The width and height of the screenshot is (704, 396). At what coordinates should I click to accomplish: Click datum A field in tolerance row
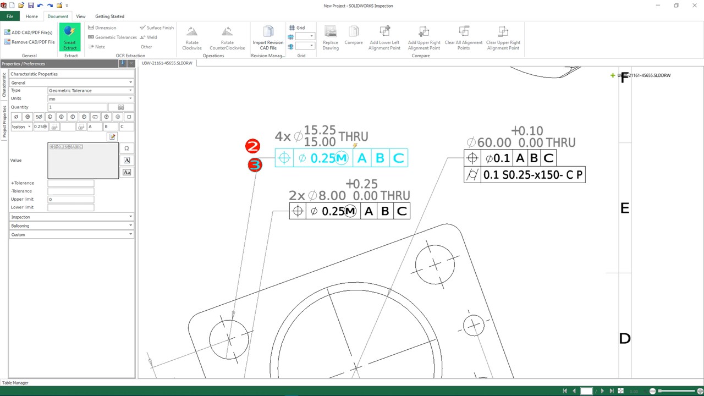95,127
